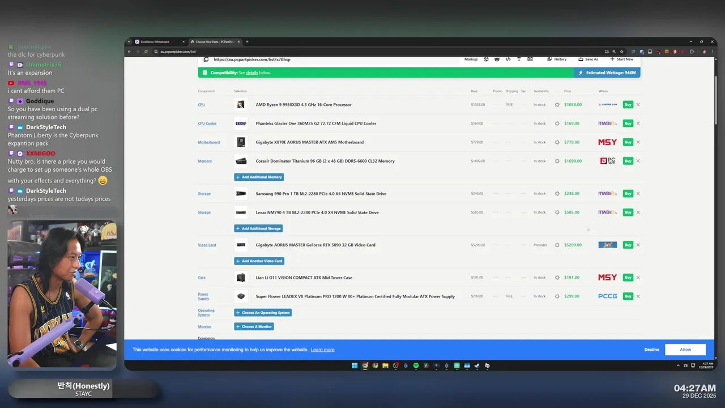Click Buy for Super Flower LEADEX power supply
Image resolution: width=725 pixels, height=408 pixels.
tap(628, 296)
